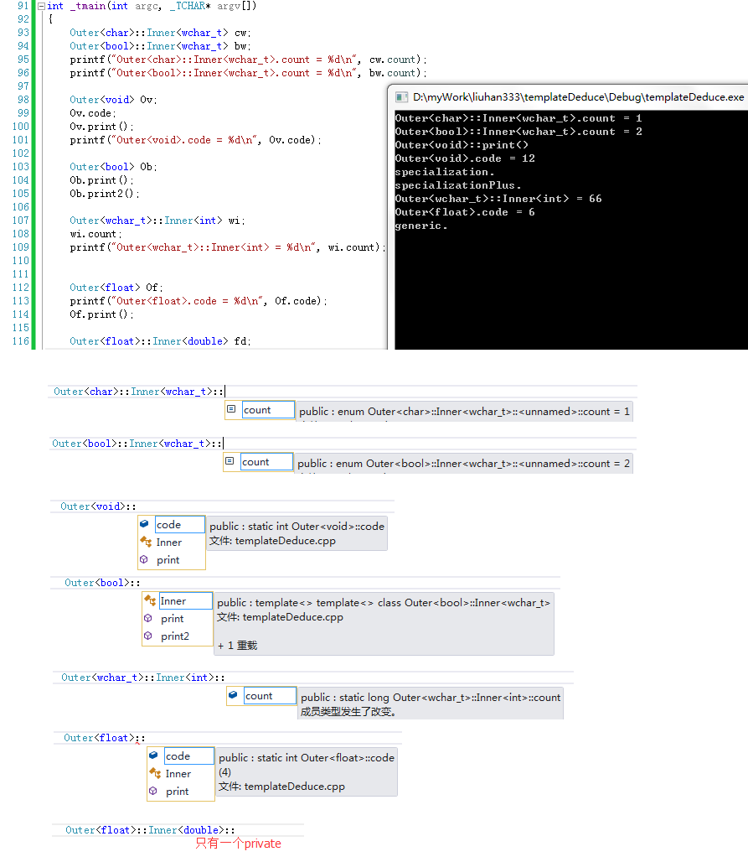
Task: Select code in the Outer<float> completion list
Action: [189, 756]
